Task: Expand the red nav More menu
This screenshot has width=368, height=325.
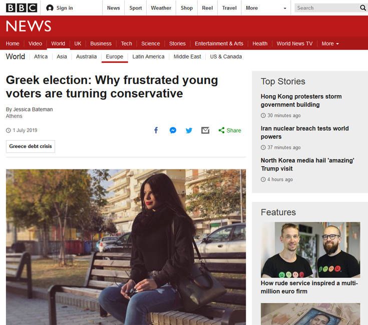Action: [x=330, y=43]
